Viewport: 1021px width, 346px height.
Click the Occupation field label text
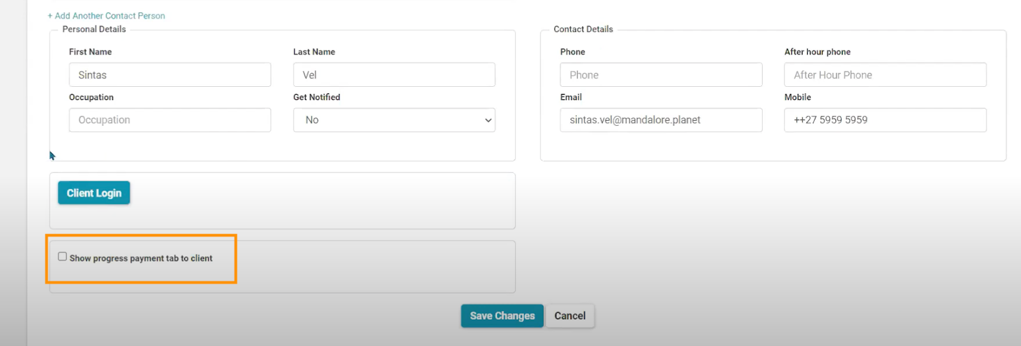[x=91, y=97]
